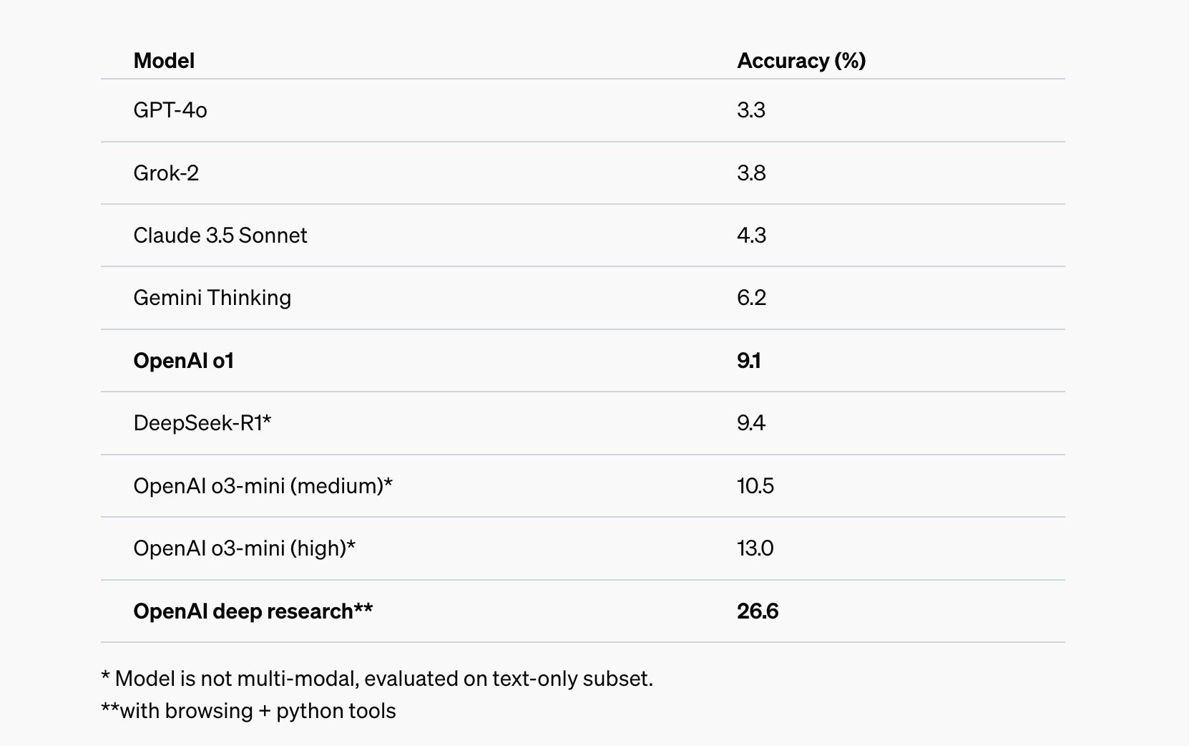Click the DeepSeek-R1* model label

tap(202, 423)
